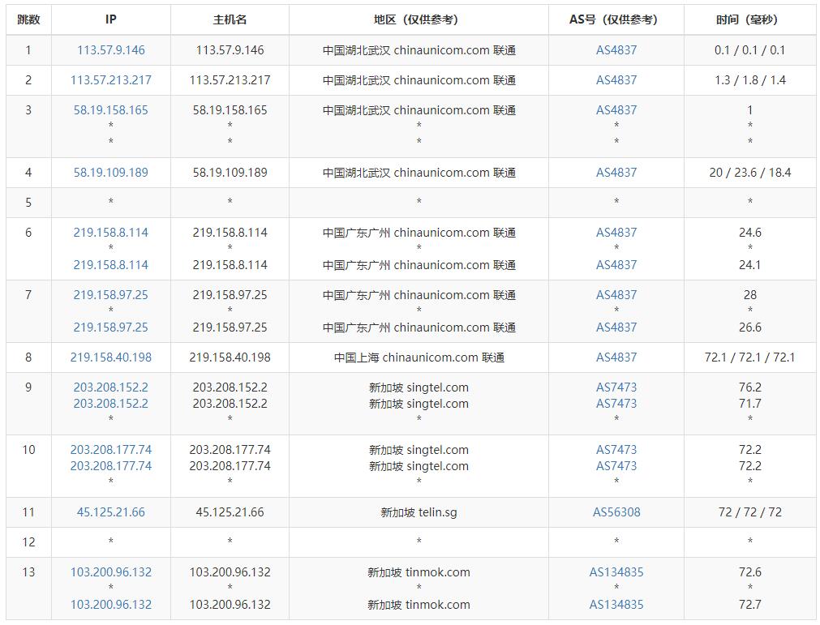
Task: Open AS134835 link beside 72.6 time
Action: (x=616, y=572)
